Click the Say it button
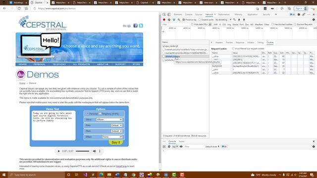 (x=115, y=142)
